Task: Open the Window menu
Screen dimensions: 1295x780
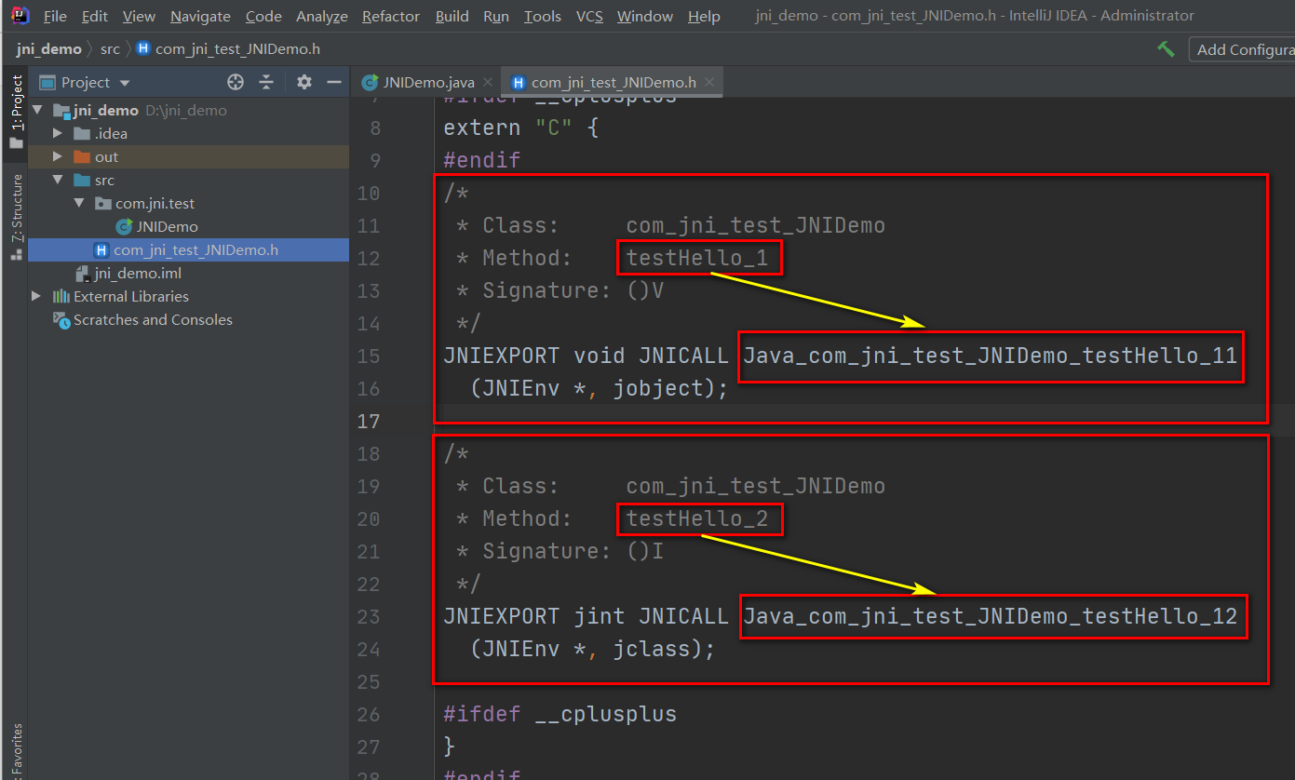Action: (645, 16)
